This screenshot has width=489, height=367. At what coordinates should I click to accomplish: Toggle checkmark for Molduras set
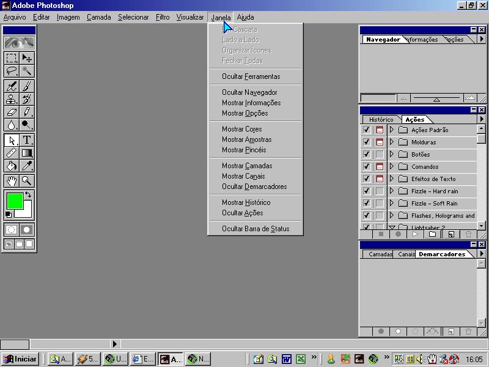[x=367, y=142]
